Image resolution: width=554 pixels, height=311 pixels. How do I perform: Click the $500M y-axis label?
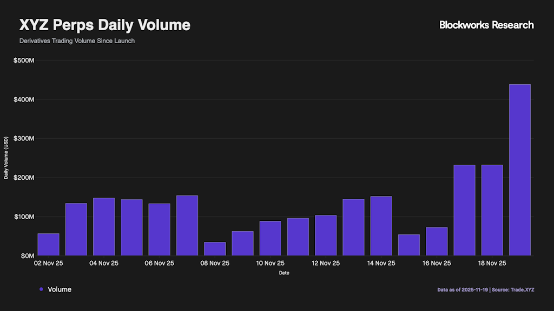(24, 60)
